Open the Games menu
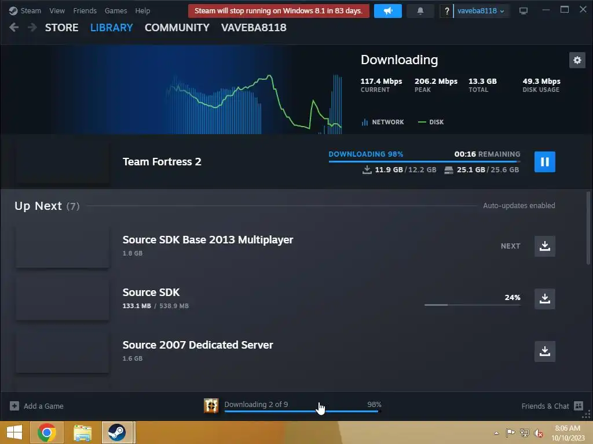 click(x=116, y=10)
